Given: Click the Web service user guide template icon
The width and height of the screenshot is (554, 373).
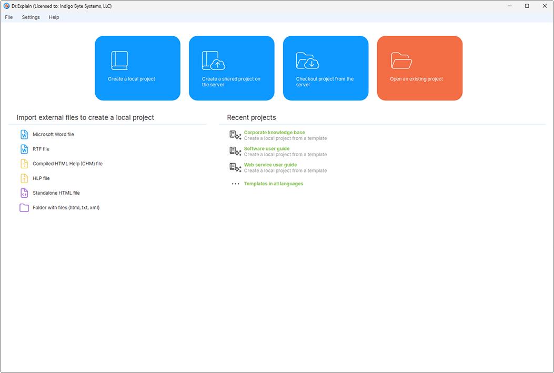Looking at the screenshot, I should tap(235, 167).
